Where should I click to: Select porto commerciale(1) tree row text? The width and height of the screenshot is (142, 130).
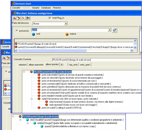coord(76,84)
